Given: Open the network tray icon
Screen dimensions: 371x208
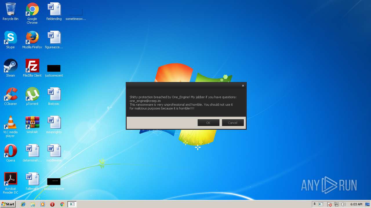Looking at the screenshot, I should [337, 204].
